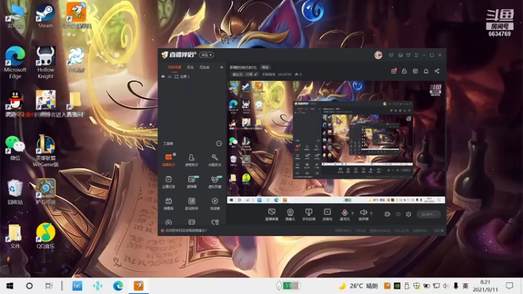Open the Windows notification center

(509, 286)
